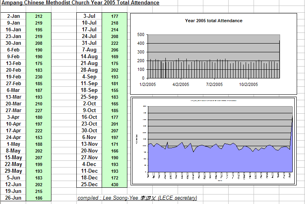Select value 206 beside 7-Aug
Screen dimensions: 305x204
(x=115, y=50)
